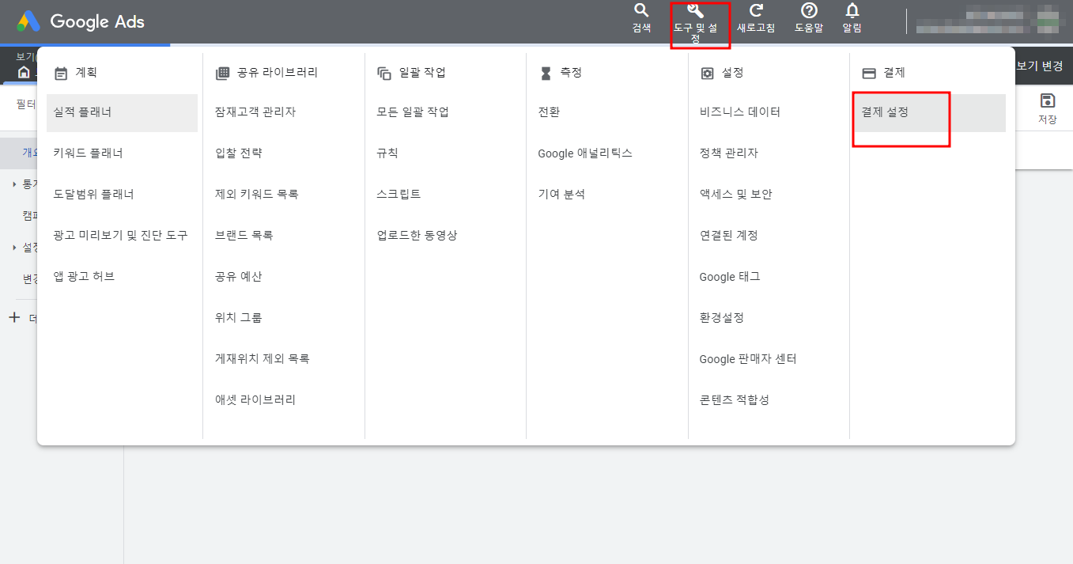Open Google 애널리틱스 from the 측정 column
1073x564 pixels.
[x=587, y=153]
